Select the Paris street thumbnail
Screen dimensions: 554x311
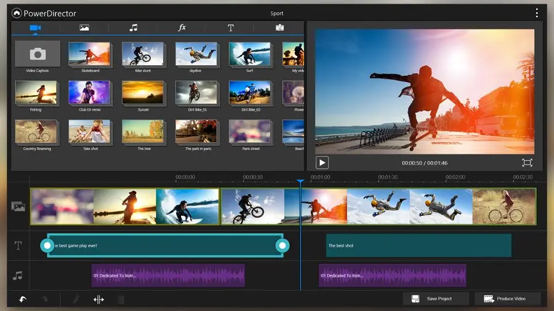250,132
